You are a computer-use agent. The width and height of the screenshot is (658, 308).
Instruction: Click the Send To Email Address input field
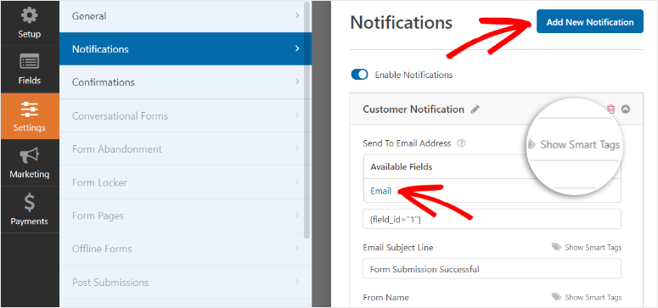click(x=492, y=219)
